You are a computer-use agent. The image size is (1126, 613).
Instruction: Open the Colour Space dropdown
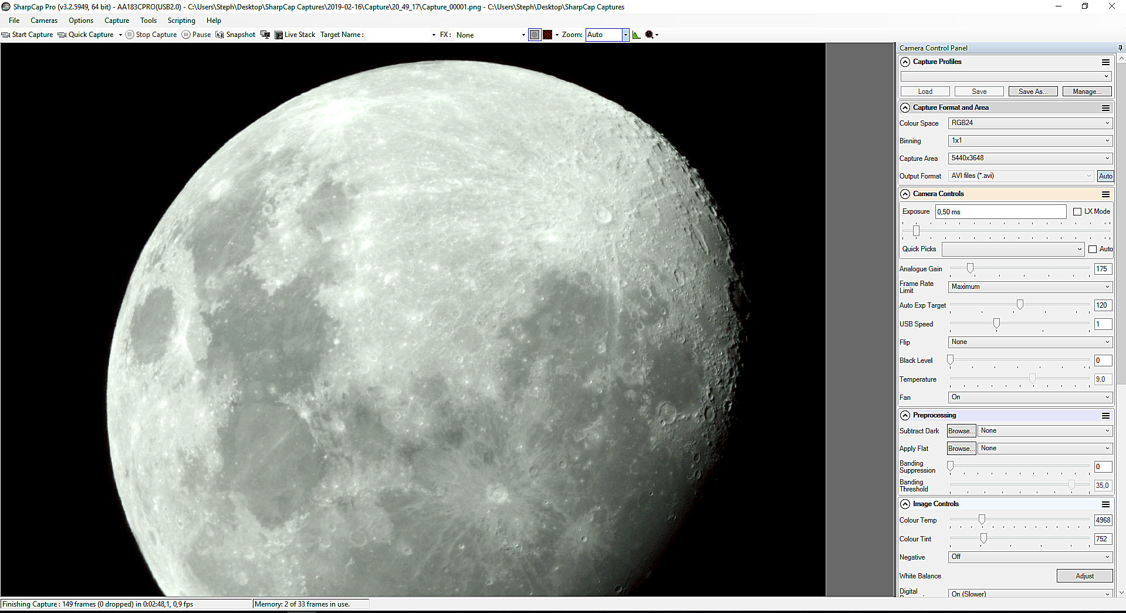click(1030, 123)
